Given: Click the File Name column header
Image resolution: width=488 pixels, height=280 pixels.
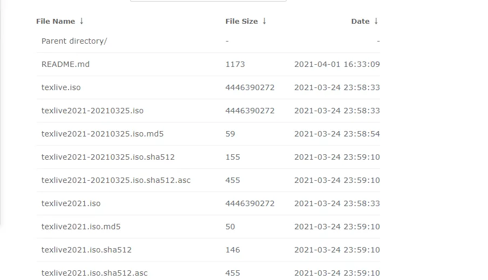Looking at the screenshot, I should 56,21.
